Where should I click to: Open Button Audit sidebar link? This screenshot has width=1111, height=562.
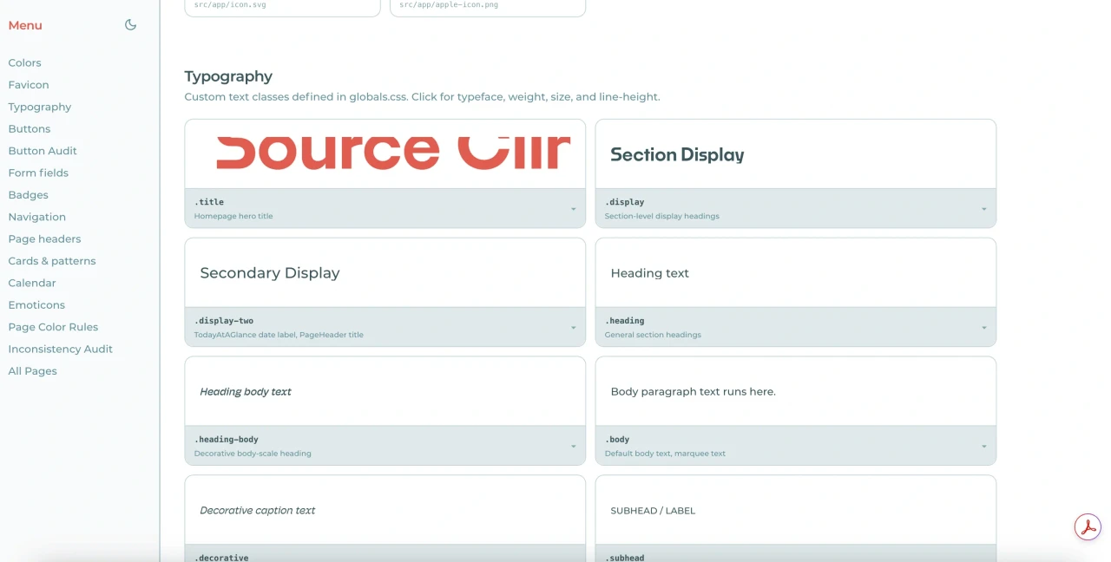click(x=43, y=151)
